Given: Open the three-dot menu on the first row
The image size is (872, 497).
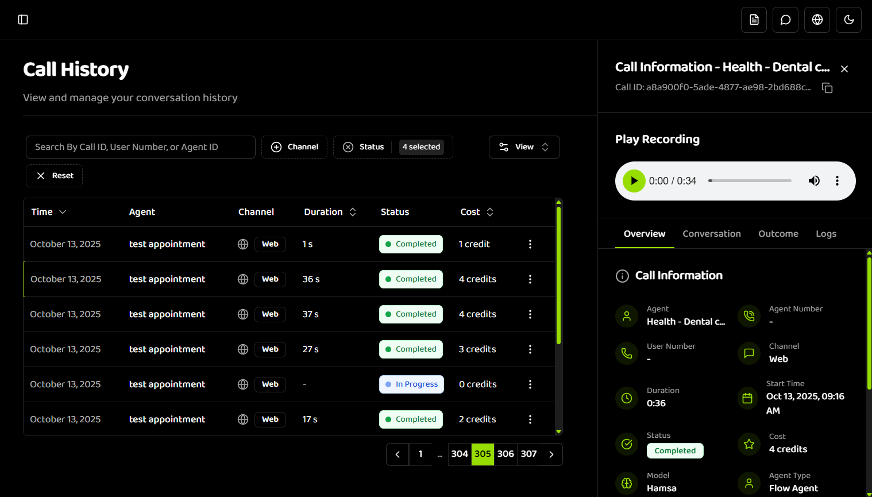Looking at the screenshot, I should tap(530, 244).
